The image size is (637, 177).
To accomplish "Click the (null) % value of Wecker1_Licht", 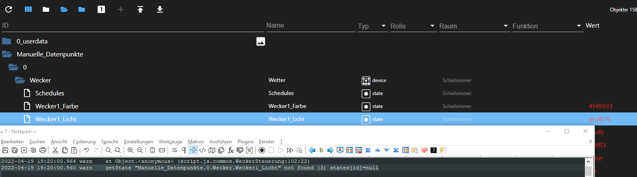I will [600, 119].
